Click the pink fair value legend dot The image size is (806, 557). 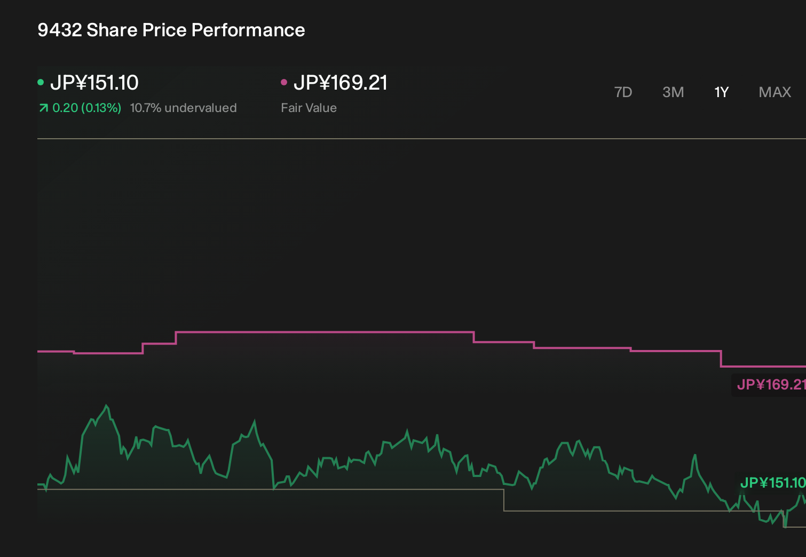tap(284, 82)
